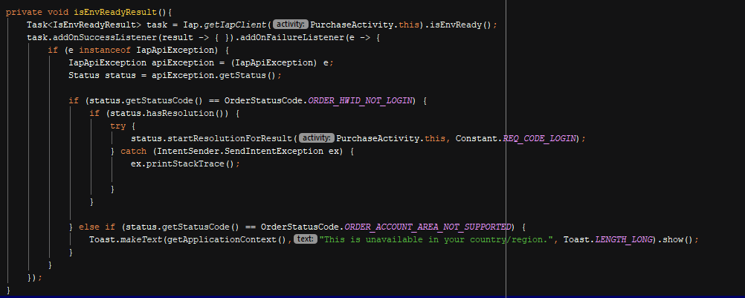
Task: Click the ORDER_HWID_NOT_LOGIN constant
Action: [x=360, y=100]
